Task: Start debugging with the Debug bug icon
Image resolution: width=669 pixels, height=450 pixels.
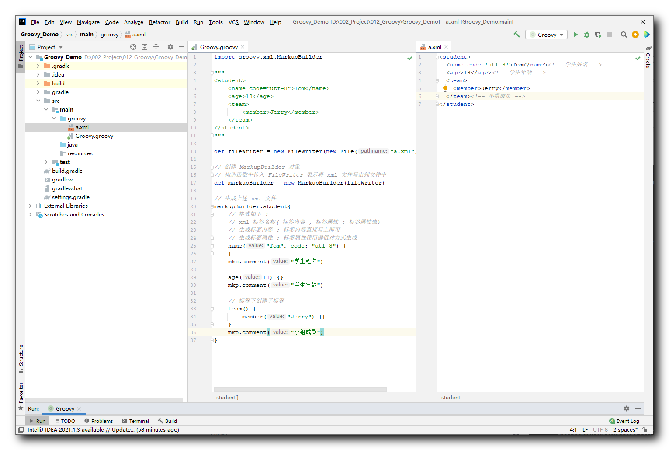Action: (x=587, y=35)
